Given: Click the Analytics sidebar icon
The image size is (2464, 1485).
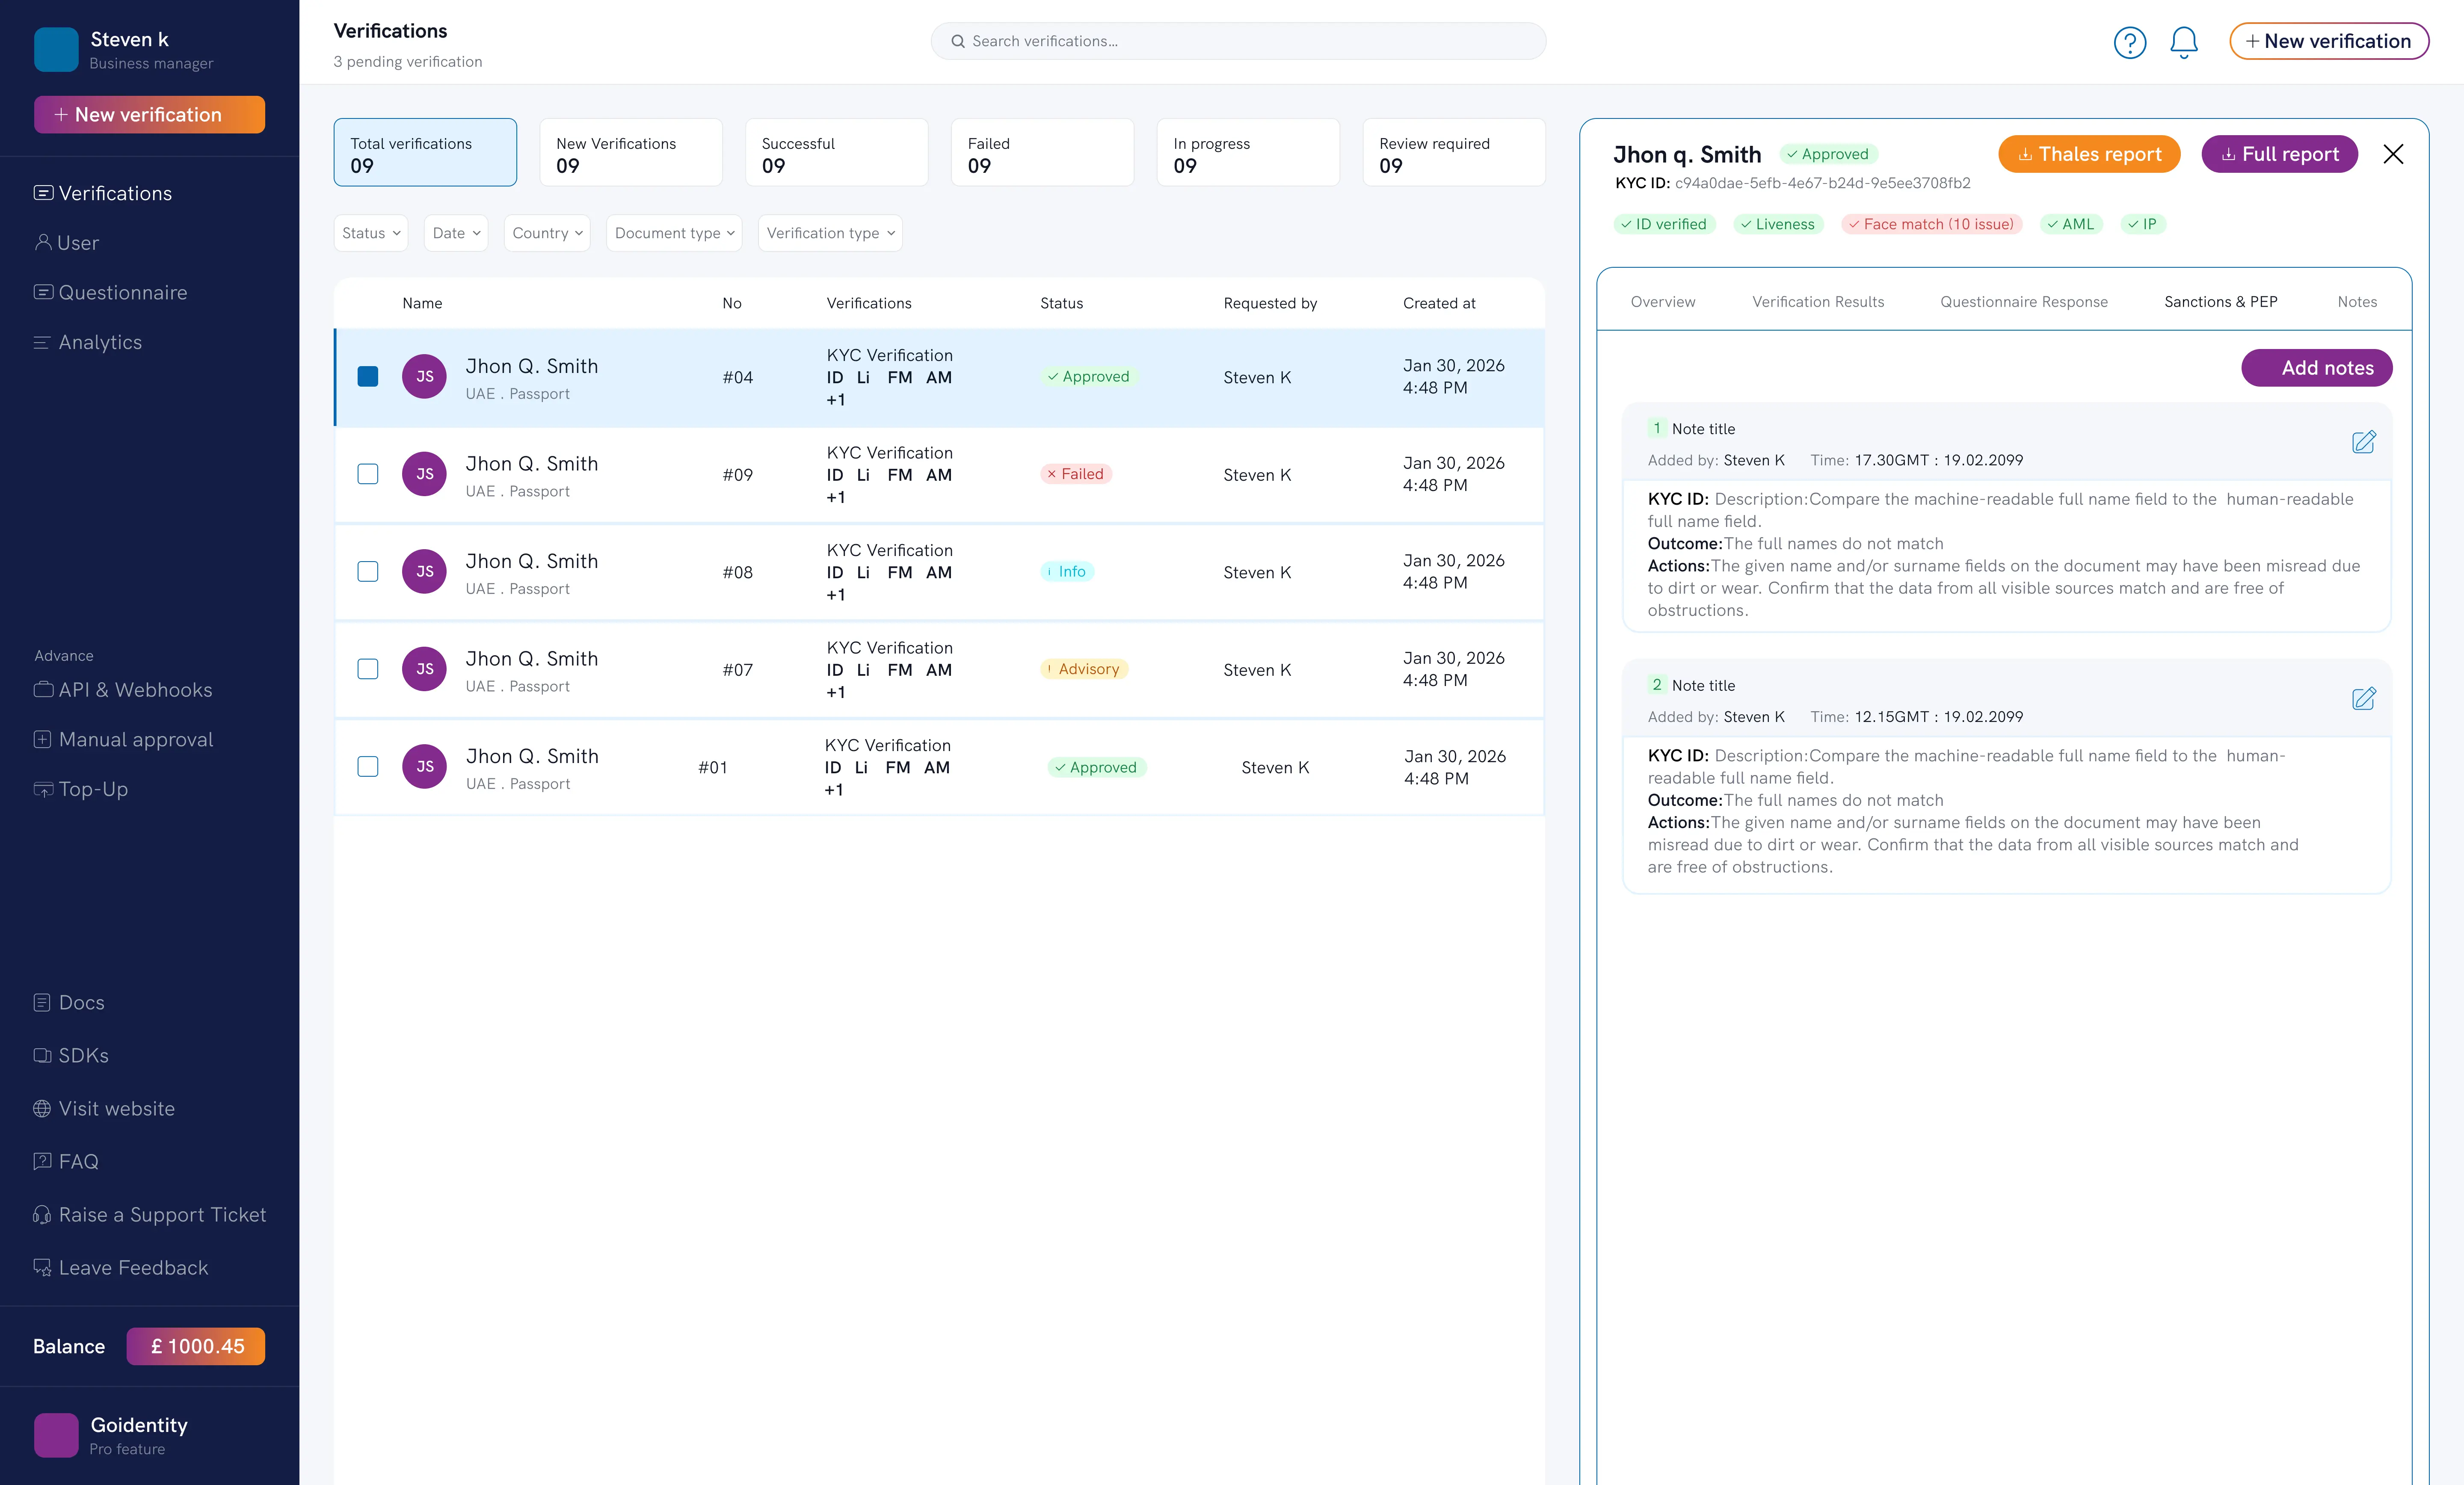Looking at the screenshot, I should click(42, 342).
